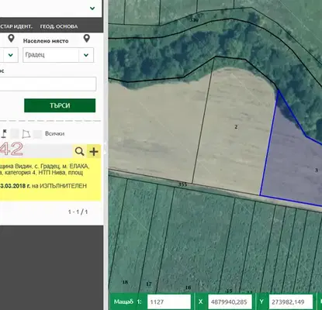
Task: Click the X coordinate field
Action: click(x=230, y=301)
